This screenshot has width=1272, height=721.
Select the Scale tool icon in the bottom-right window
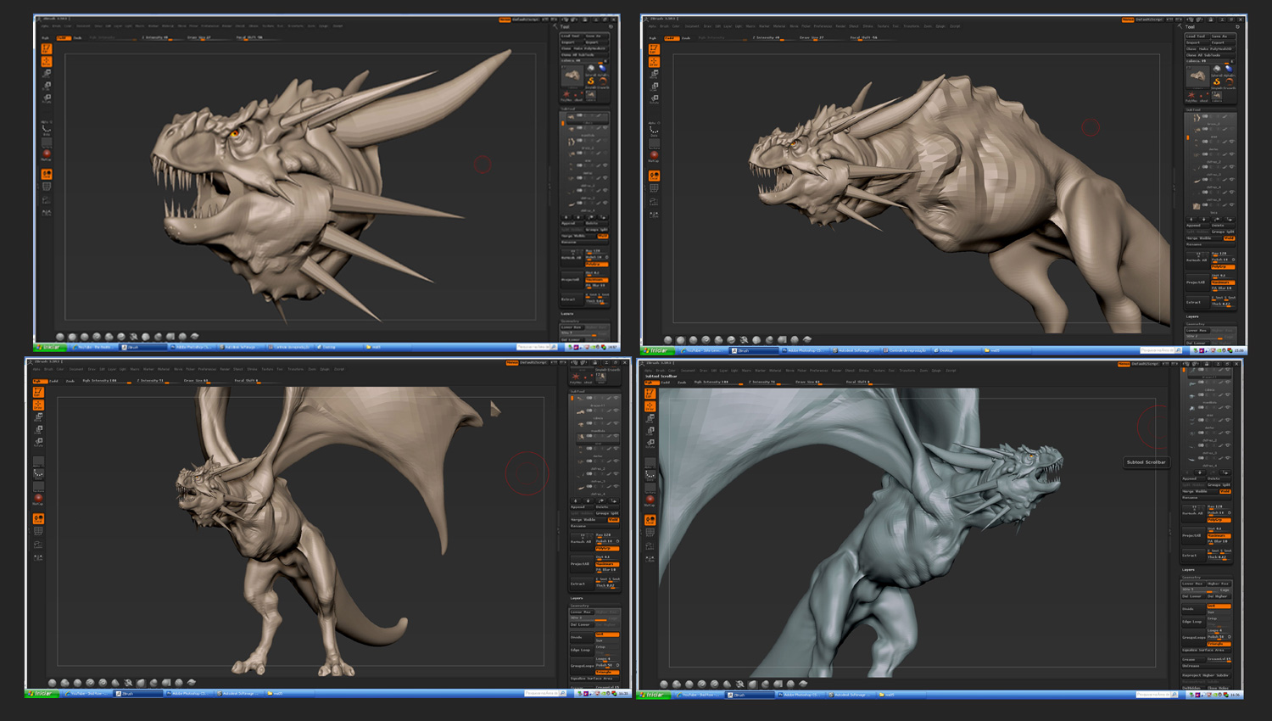tap(650, 430)
